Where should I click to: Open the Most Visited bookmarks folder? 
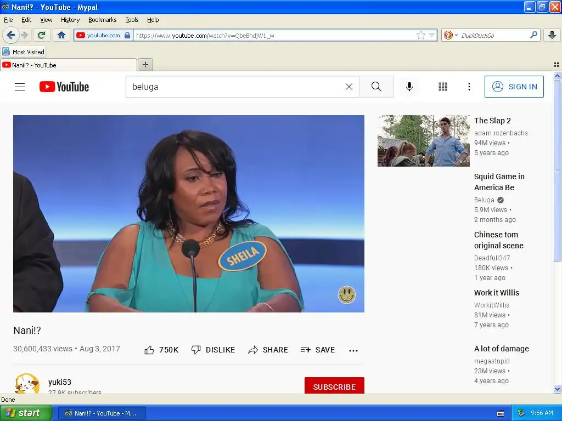coord(24,52)
